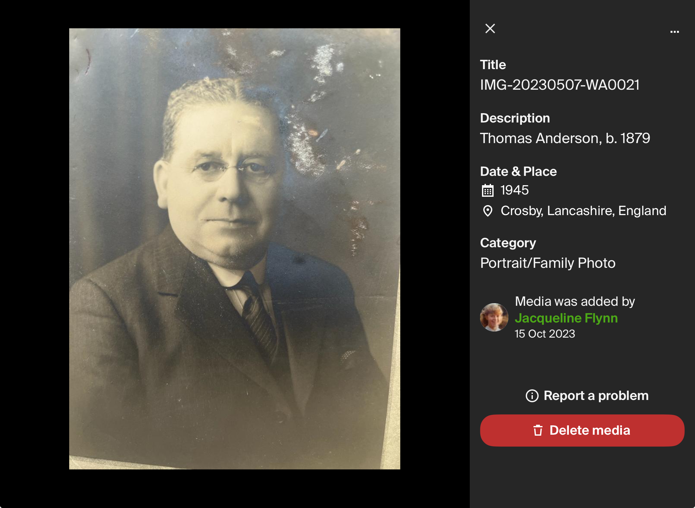
Task: Click the place Crosby, Lancashire, England
Action: [x=583, y=211]
